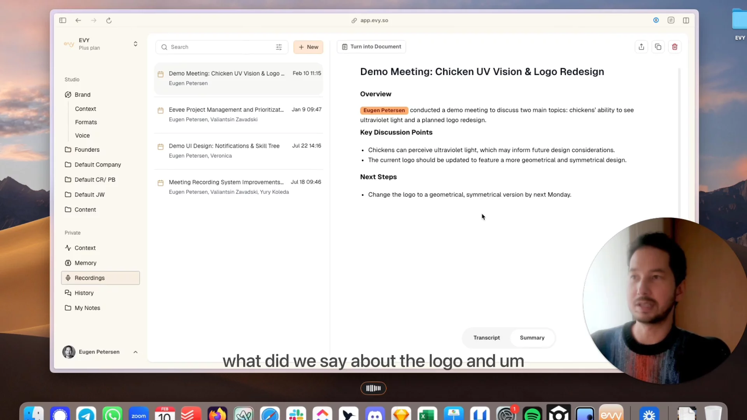Click Turn into Document button
This screenshot has height=420, width=747.
click(x=371, y=47)
